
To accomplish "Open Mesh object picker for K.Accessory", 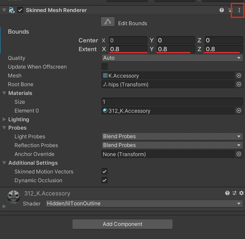I will click(x=239, y=76).
